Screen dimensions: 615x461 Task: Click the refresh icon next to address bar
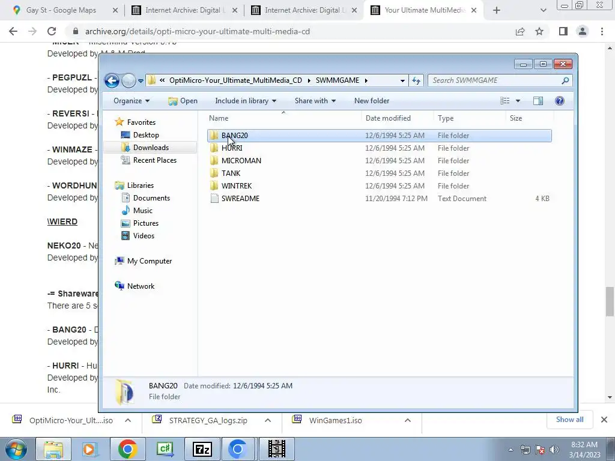[x=416, y=80]
